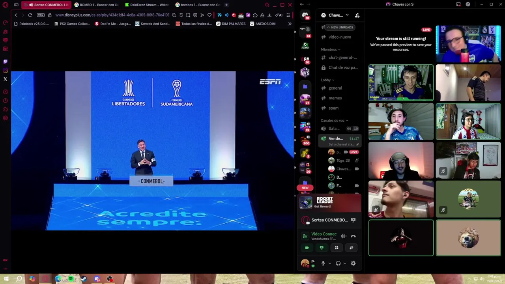Image resolution: width=505 pixels, height=284 pixels.
Task: Expand microphone input options arrow
Action: coord(329,263)
